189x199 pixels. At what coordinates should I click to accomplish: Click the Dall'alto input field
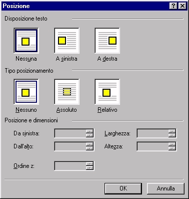pos(70,146)
